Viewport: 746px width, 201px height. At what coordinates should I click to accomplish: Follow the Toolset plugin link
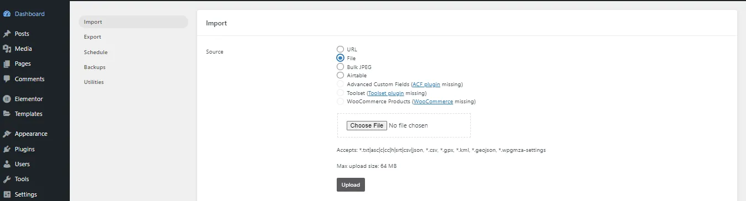(x=386, y=93)
